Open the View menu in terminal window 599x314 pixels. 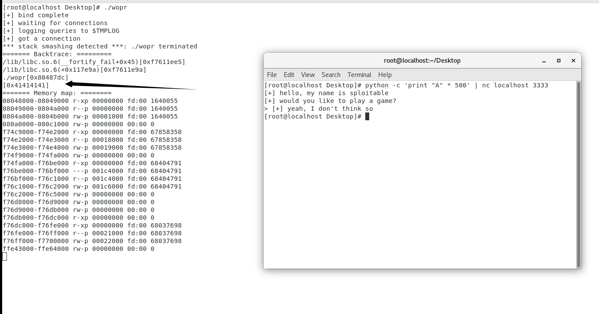click(x=308, y=75)
